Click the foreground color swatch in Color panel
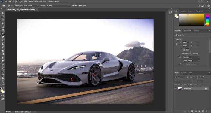This screenshot has width=211, height=113. [x=176, y=16]
